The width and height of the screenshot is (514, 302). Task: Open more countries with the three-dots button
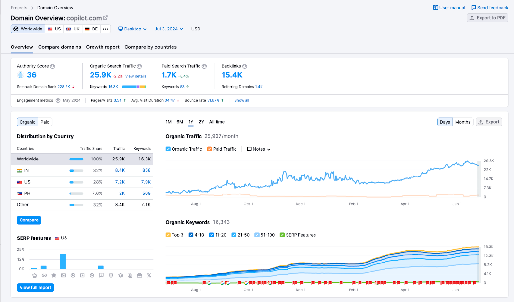(x=105, y=29)
